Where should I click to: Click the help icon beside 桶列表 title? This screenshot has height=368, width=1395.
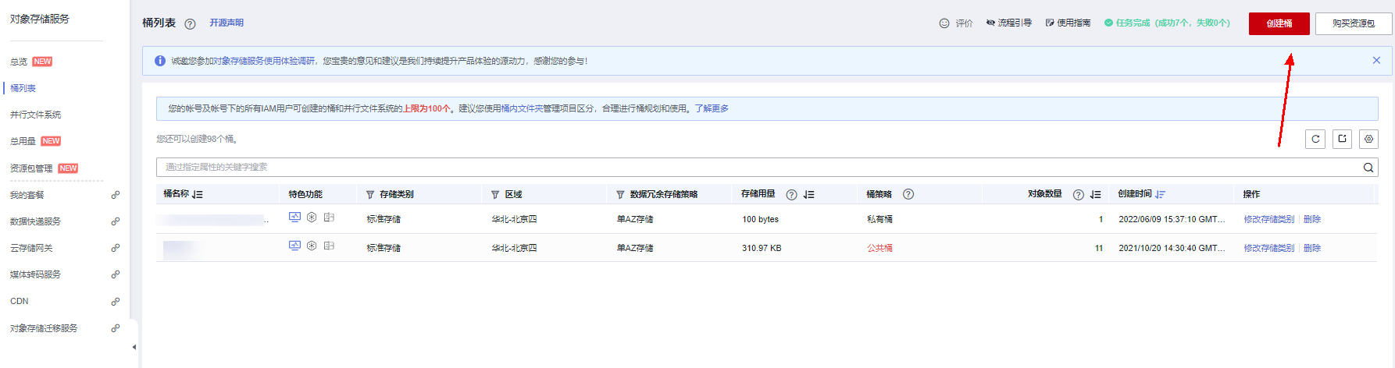point(190,24)
